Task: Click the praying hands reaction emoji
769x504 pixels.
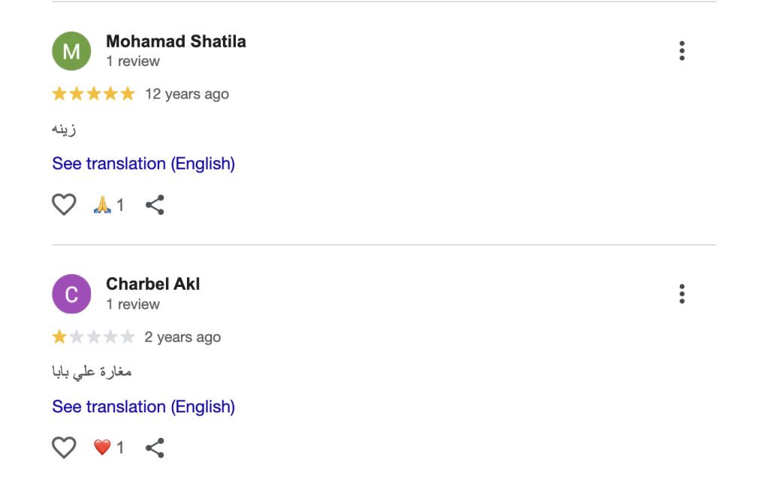Action: (102, 204)
